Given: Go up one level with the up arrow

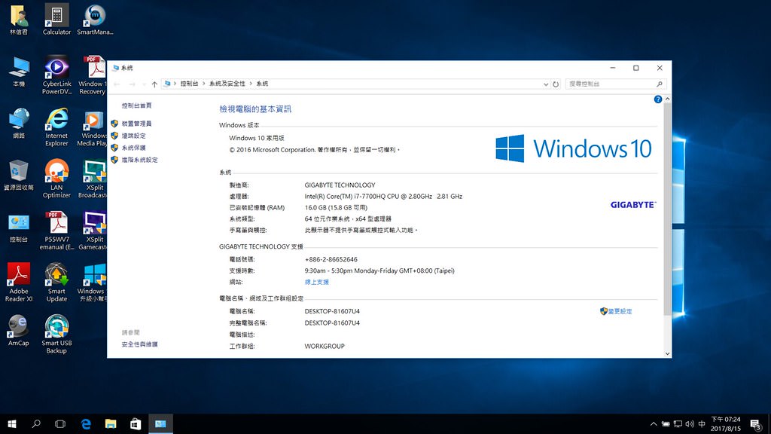Looking at the screenshot, I should (154, 84).
